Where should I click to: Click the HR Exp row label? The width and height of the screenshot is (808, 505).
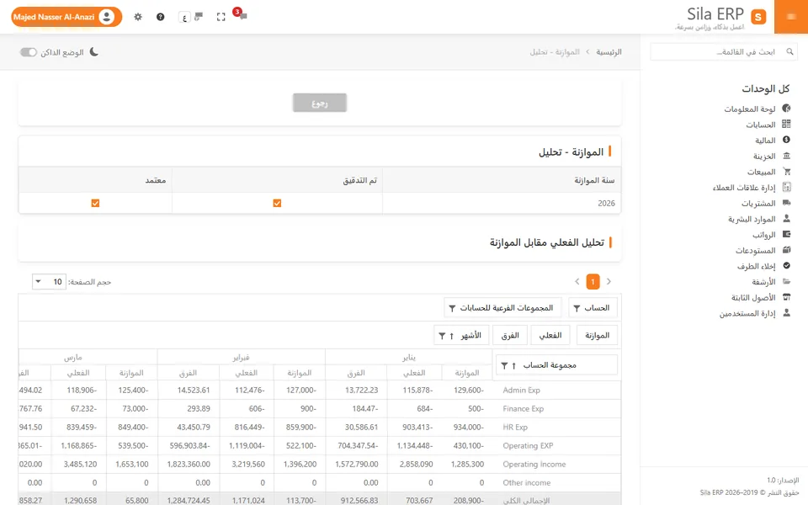click(515, 428)
